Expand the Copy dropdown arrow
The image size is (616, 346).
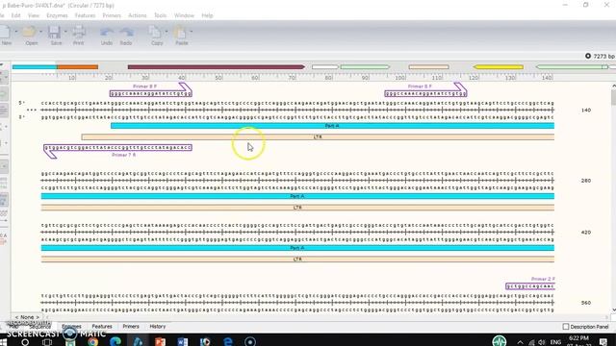pyautogui.click(x=167, y=32)
